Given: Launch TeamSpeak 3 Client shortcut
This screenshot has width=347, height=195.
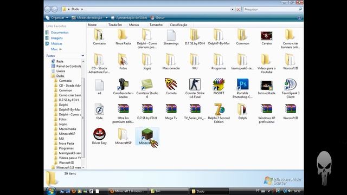Looking at the screenshot, I should pyautogui.click(x=291, y=84).
